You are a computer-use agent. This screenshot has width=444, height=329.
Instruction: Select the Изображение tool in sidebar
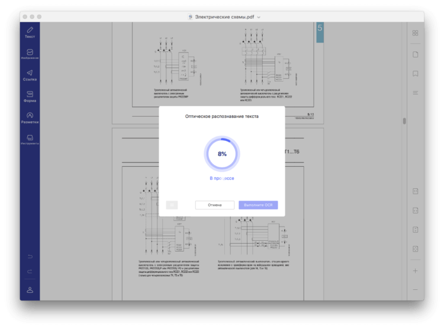30,54
